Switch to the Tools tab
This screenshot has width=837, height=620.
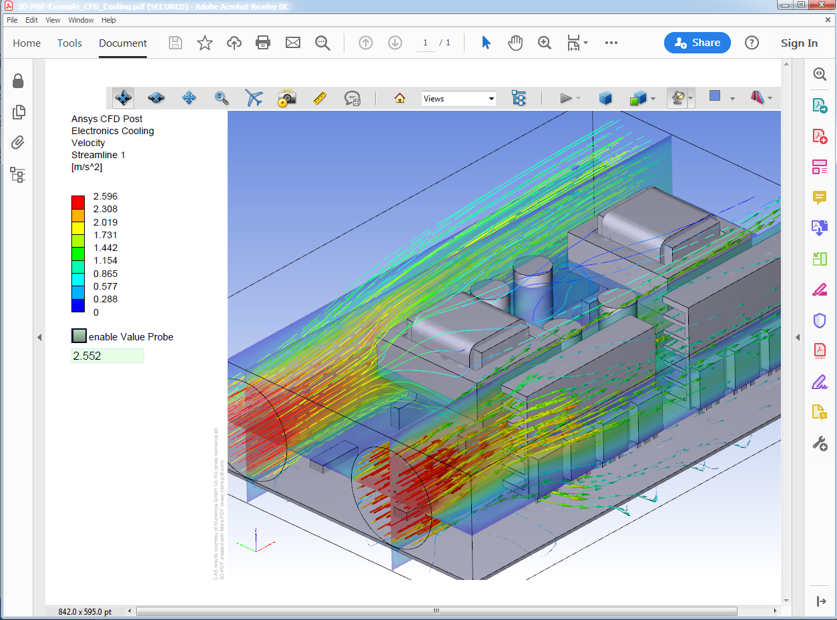pyautogui.click(x=69, y=43)
